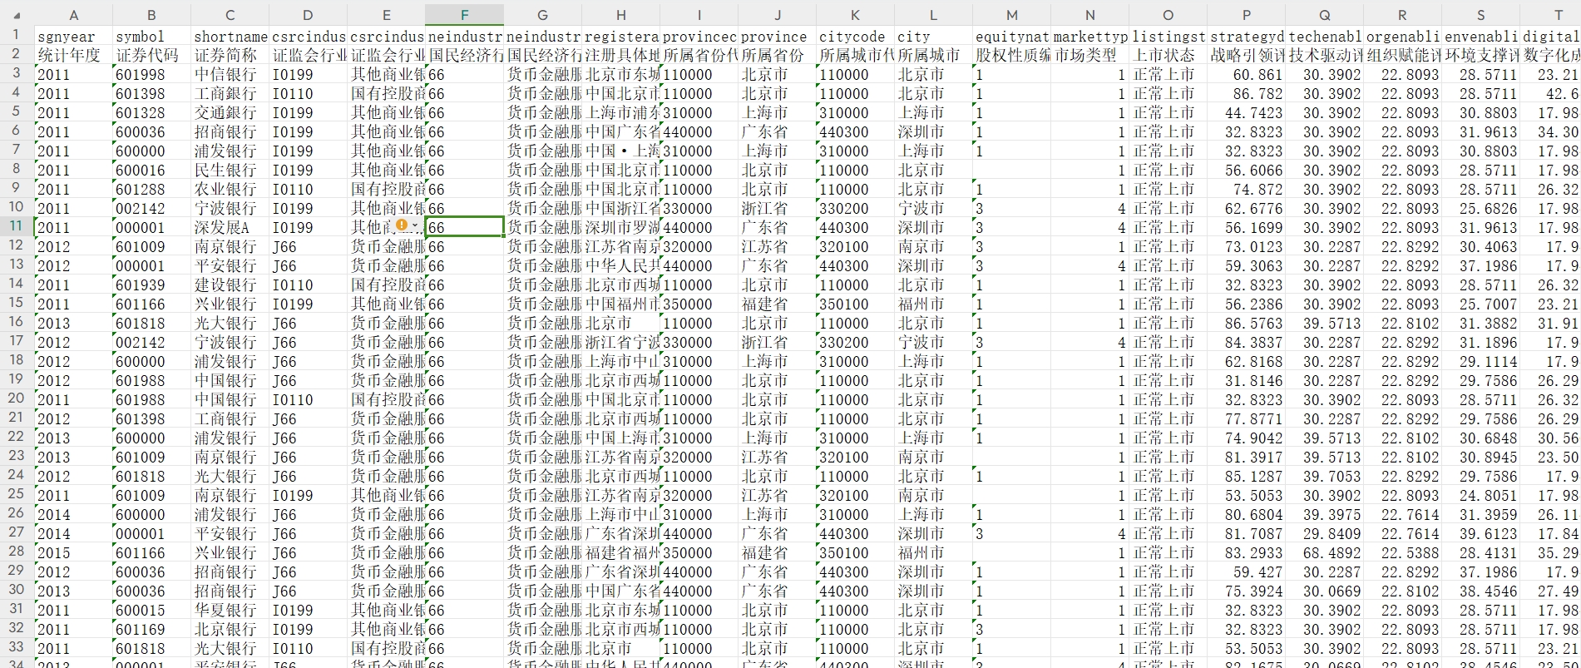Viewport: 1581px width, 668px height.
Task: Select the cell with value 68.4892
Action: 1324,552
